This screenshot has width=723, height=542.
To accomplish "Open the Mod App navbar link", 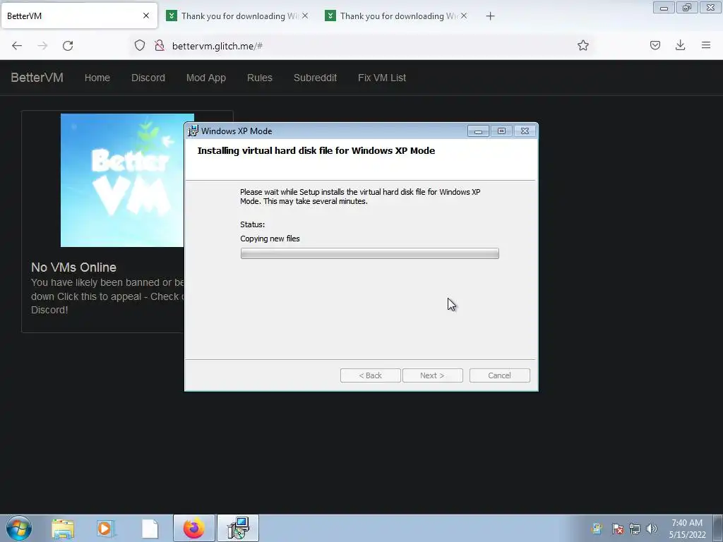I will tap(206, 78).
